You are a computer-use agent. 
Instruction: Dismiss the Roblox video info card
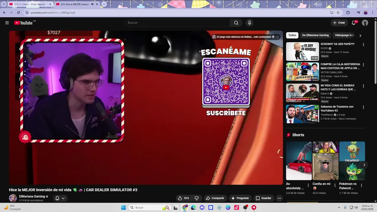click(x=277, y=37)
